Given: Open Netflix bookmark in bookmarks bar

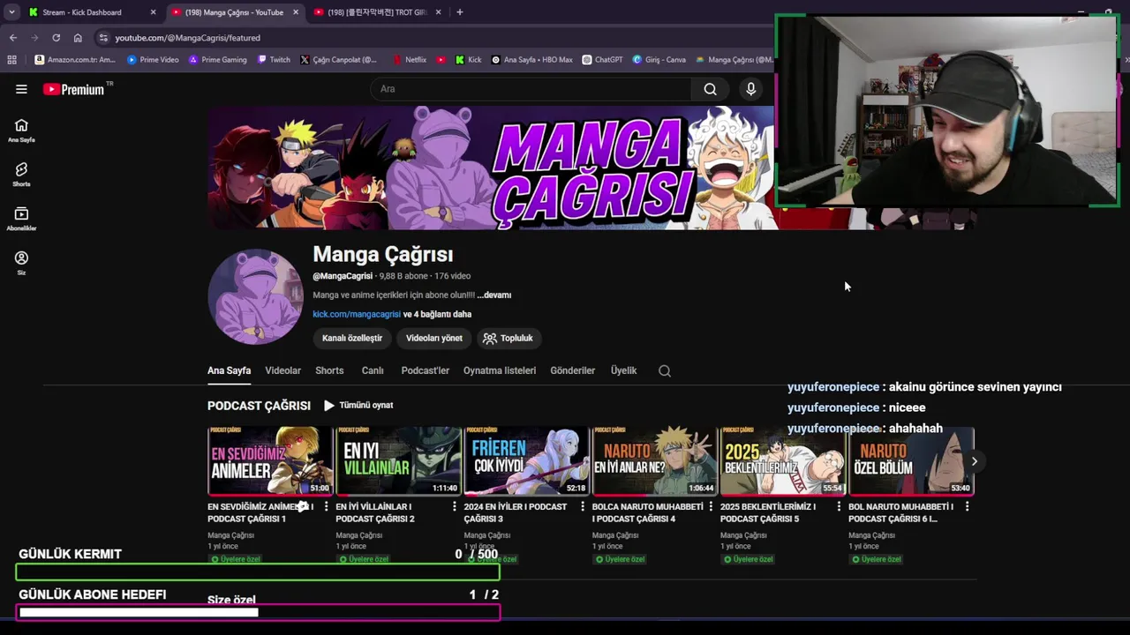Looking at the screenshot, I should tap(410, 60).
